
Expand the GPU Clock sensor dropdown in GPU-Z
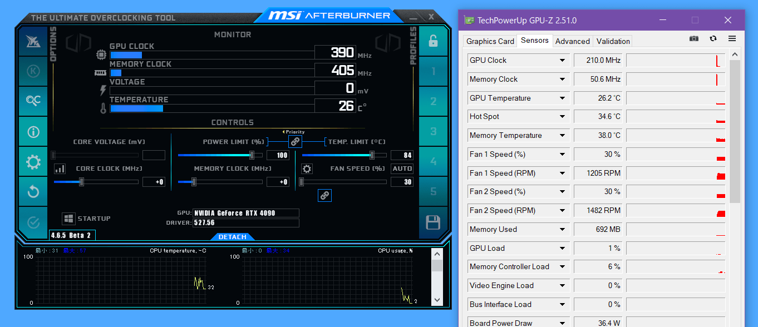pyautogui.click(x=563, y=61)
